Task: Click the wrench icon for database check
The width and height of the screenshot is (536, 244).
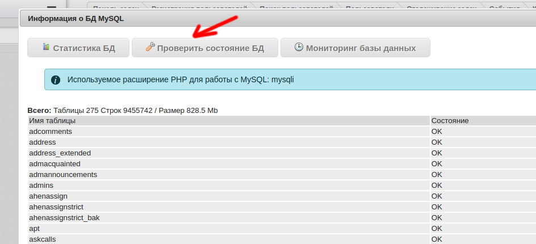Action: tap(150, 48)
